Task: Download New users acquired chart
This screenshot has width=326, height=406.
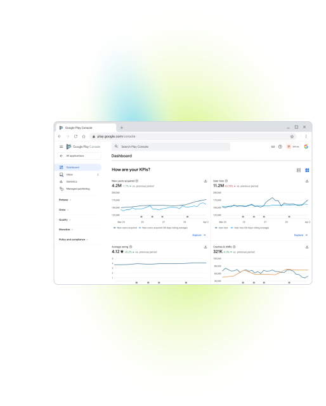Action: tap(205, 181)
